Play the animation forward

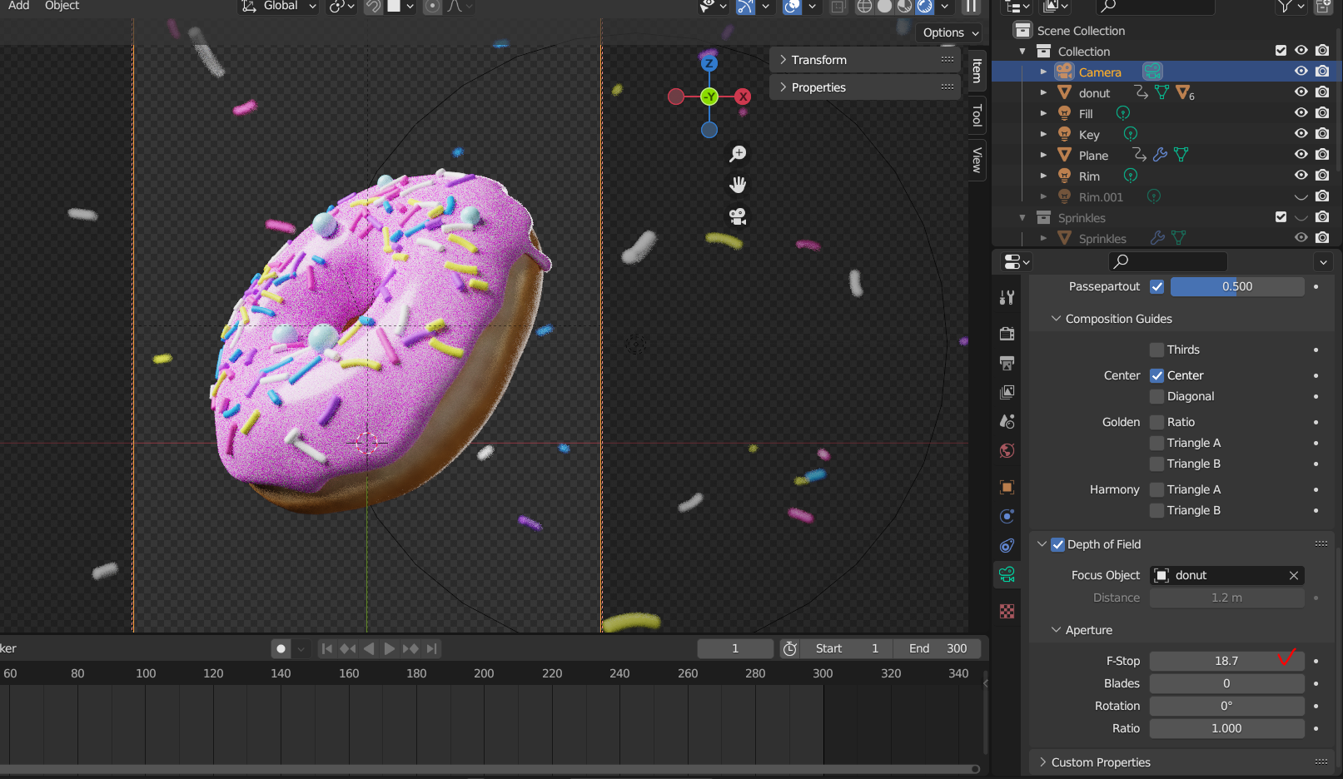click(x=389, y=648)
